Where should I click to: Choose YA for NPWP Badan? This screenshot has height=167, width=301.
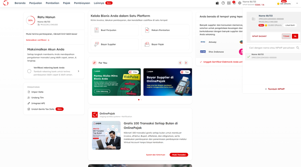coord(295,36)
